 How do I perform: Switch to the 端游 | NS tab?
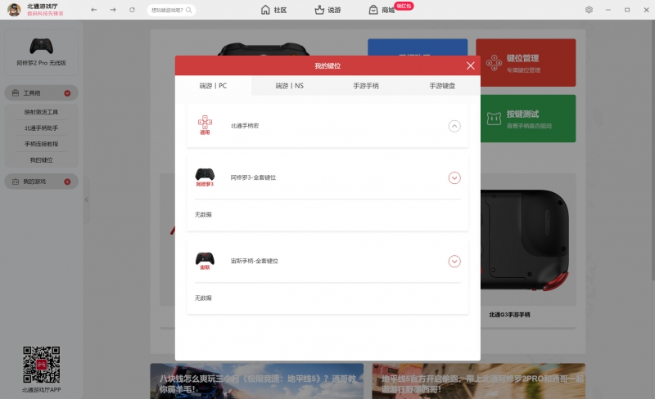290,86
